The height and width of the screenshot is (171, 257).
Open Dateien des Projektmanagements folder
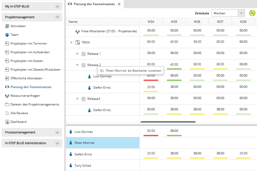click(x=35, y=104)
